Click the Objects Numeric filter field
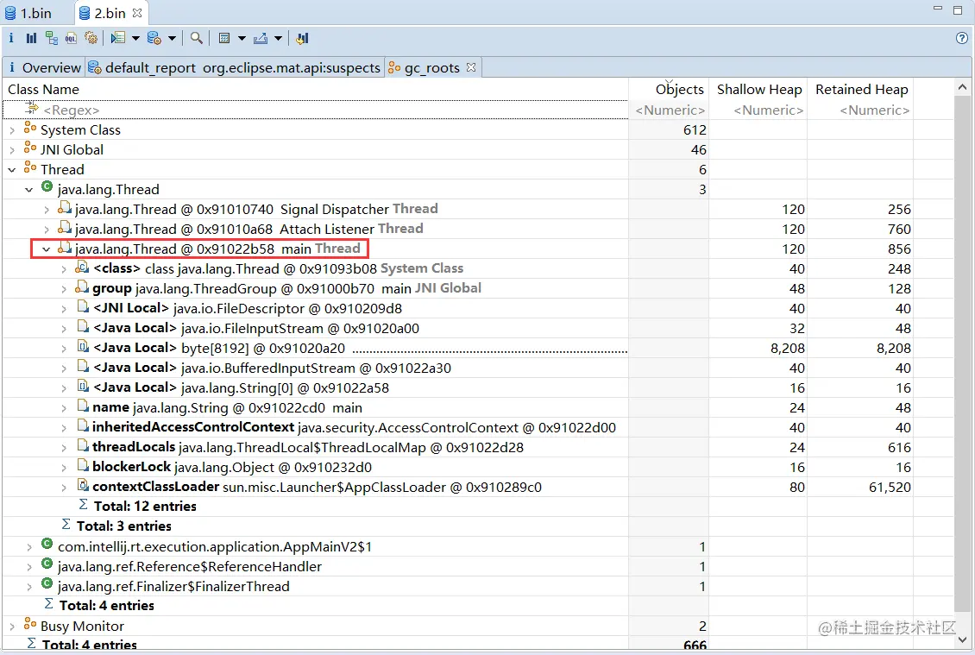The width and height of the screenshot is (975, 655). coord(669,110)
